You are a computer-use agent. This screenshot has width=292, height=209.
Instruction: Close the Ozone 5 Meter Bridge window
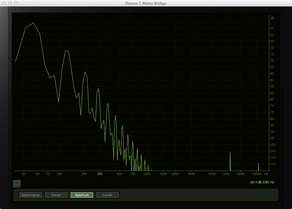pyautogui.click(x=4, y=3)
